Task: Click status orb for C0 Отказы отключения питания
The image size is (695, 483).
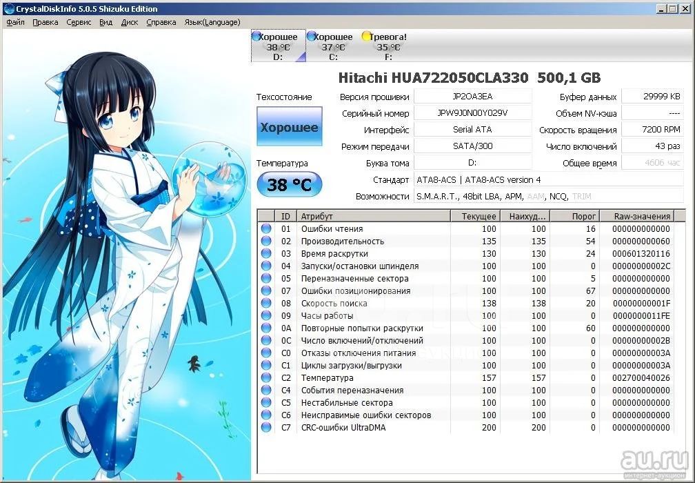Action: [x=266, y=353]
